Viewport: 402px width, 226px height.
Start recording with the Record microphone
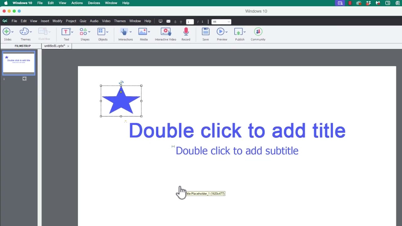pos(186,31)
